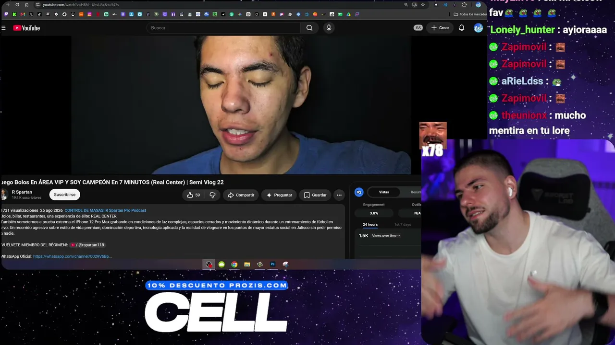Like the video with thumbs up
The height and width of the screenshot is (345, 615).
(194, 195)
